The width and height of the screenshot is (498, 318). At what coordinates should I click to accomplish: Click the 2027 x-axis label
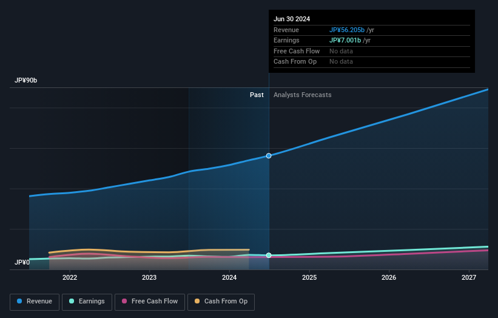469,278
